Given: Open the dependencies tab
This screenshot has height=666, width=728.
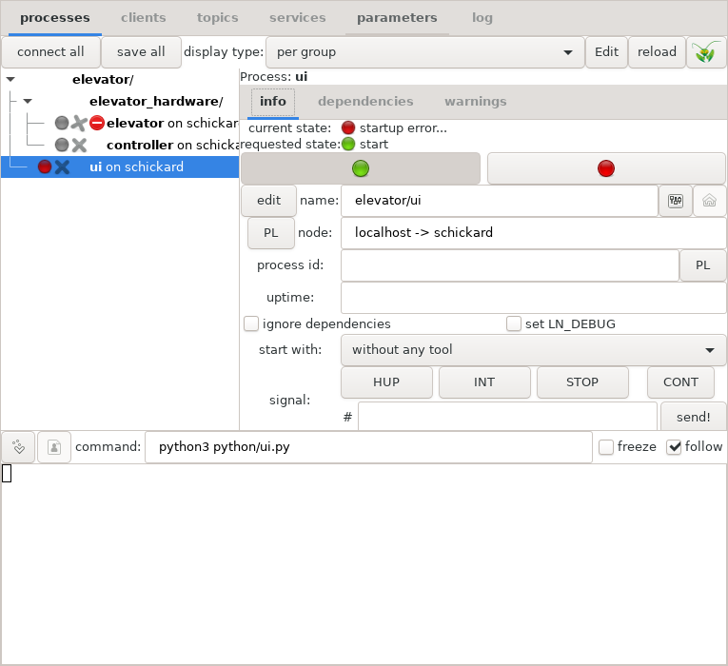Looking at the screenshot, I should [x=365, y=101].
